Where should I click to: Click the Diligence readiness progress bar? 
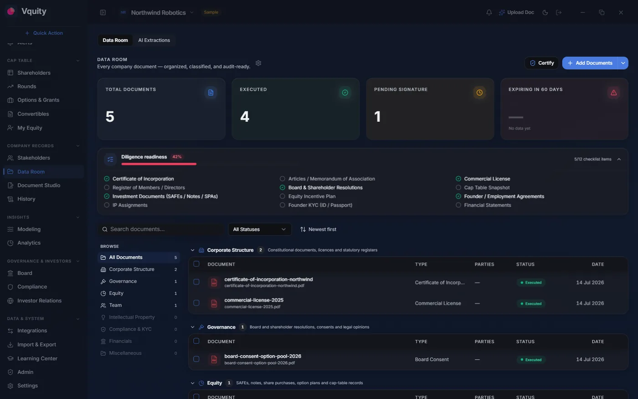click(159, 164)
